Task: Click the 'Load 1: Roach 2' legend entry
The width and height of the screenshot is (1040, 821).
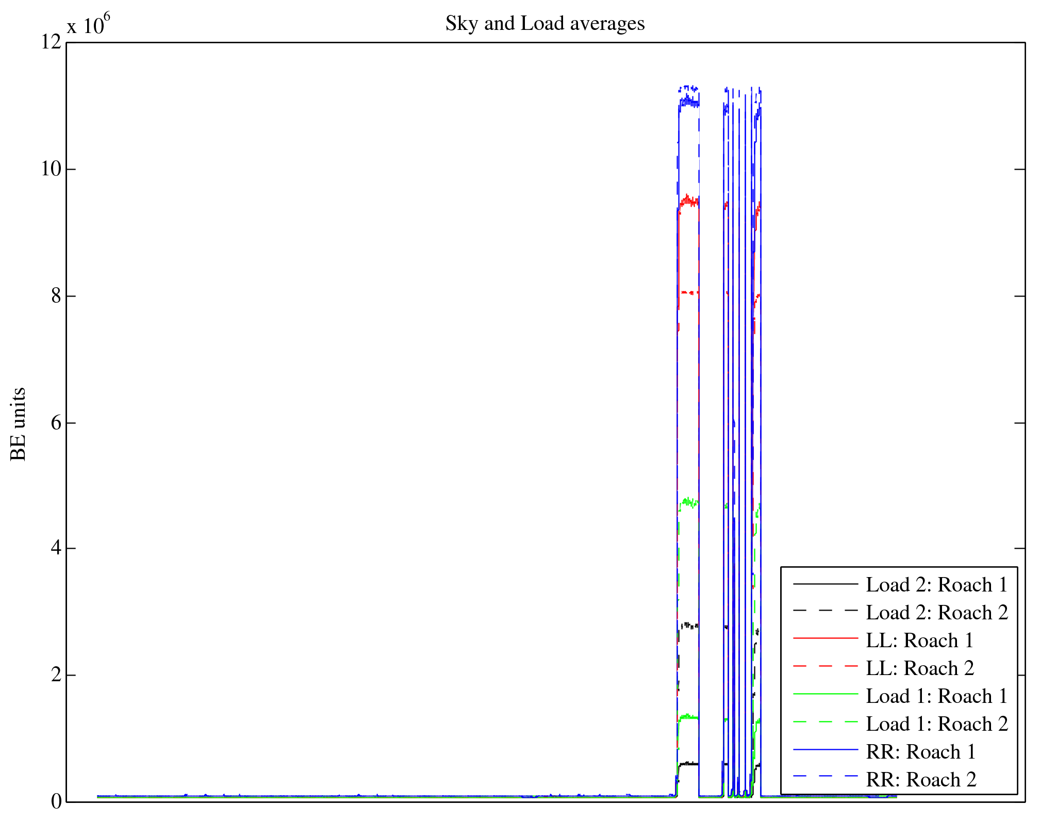Action: tap(936, 724)
